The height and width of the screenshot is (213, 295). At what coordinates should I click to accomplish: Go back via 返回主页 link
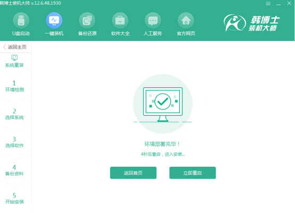pos(15,47)
